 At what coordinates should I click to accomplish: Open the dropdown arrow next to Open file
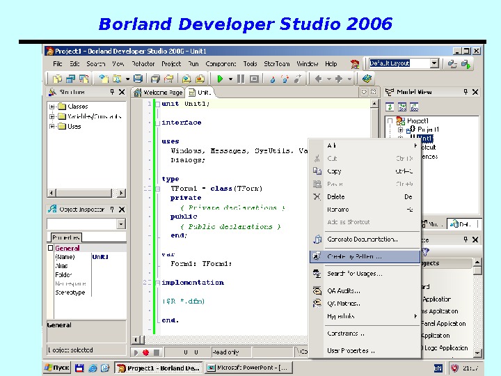click(x=127, y=79)
